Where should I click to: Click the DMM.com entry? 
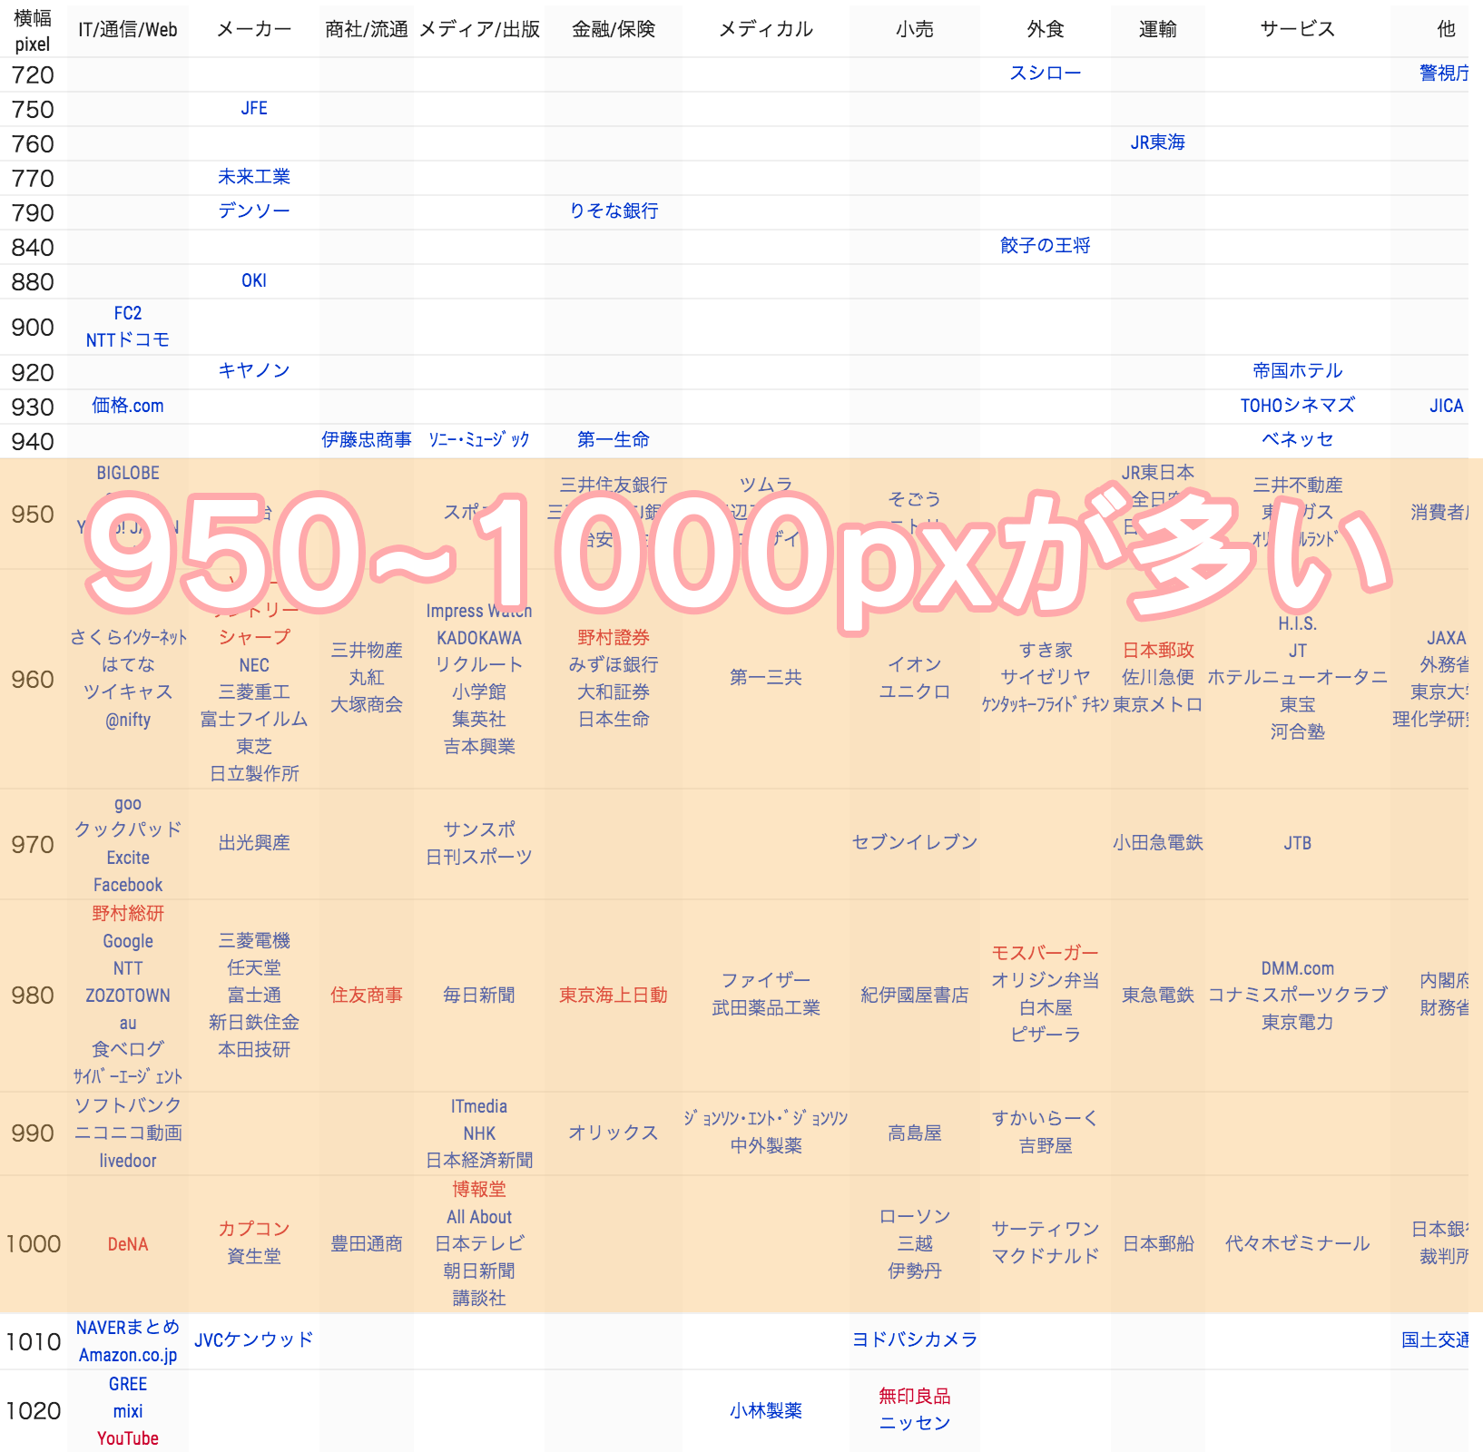click(1298, 968)
